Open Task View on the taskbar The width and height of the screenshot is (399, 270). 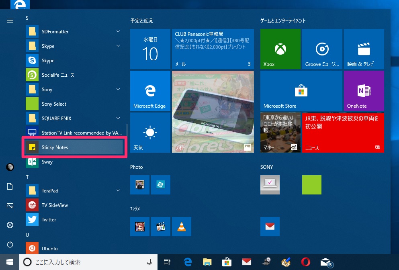[167, 262]
